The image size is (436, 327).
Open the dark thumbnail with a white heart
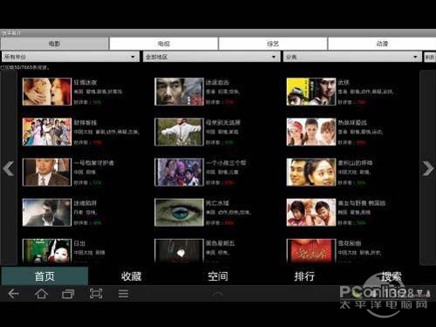(x=179, y=251)
